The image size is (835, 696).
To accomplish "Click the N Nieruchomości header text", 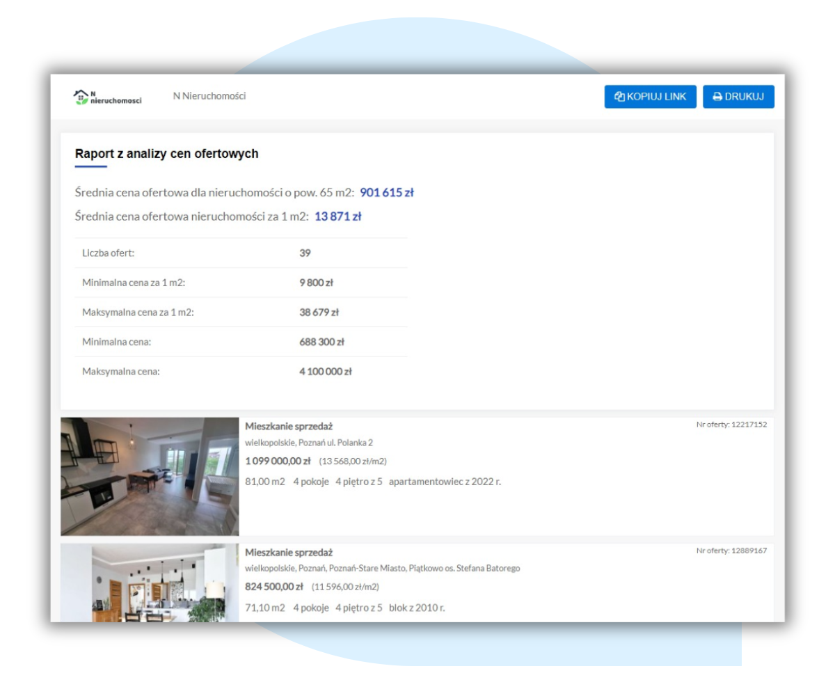I will [209, 96].
